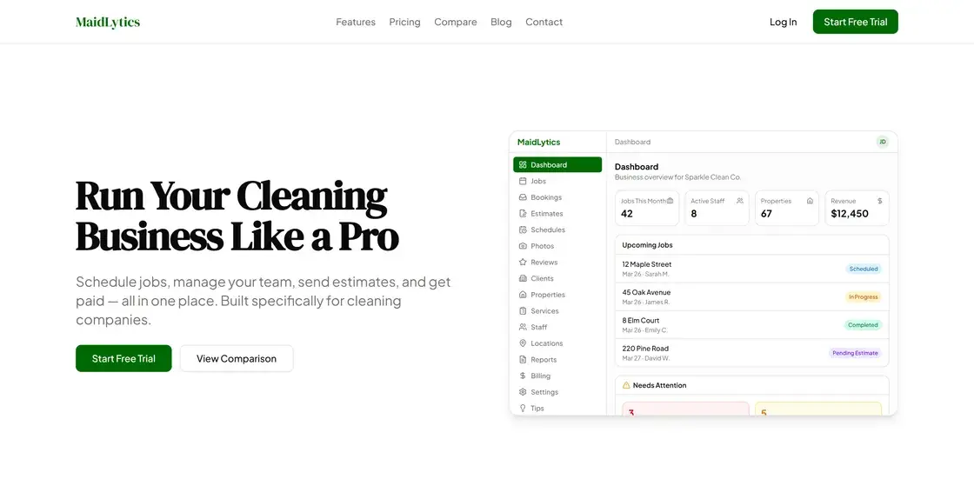Click the Locations pin icon
This screenshot has height=499, width=974.
pos(523,343)
